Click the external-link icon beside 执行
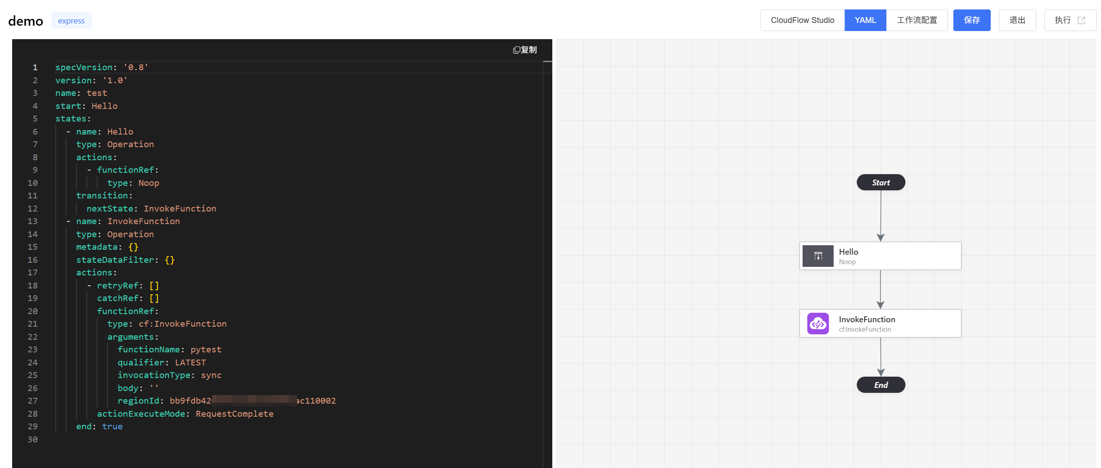1101x468 pixels. [1082, 20]
